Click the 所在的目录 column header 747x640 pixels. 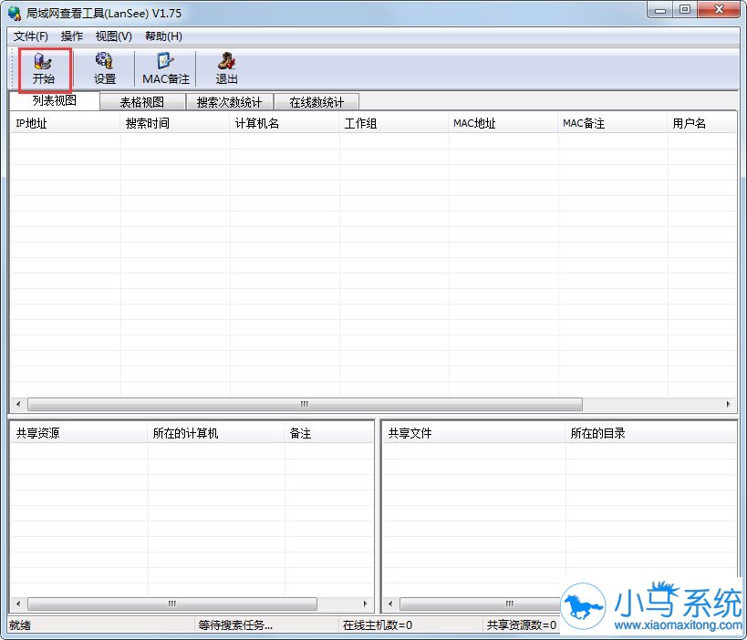coord(650,433)
